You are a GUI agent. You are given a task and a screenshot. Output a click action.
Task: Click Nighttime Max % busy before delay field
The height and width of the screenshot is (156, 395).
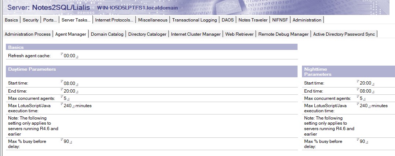coord(362,141)
